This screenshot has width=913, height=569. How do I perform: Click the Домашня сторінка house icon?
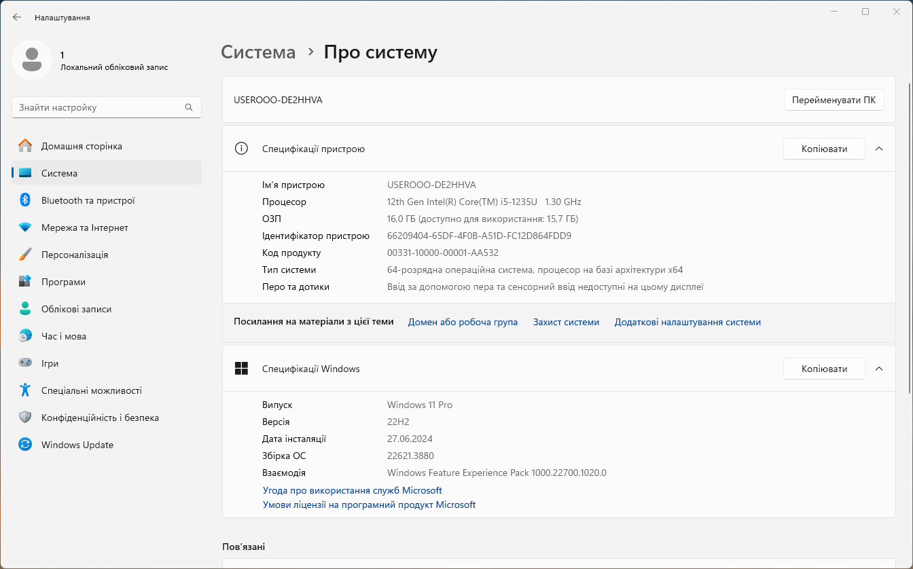(x=25, y=146)
